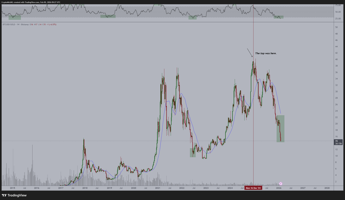Click the 4 price axis label
This screenshot has height=200, width=345.
pyautogui.click(x=336, y=175)
